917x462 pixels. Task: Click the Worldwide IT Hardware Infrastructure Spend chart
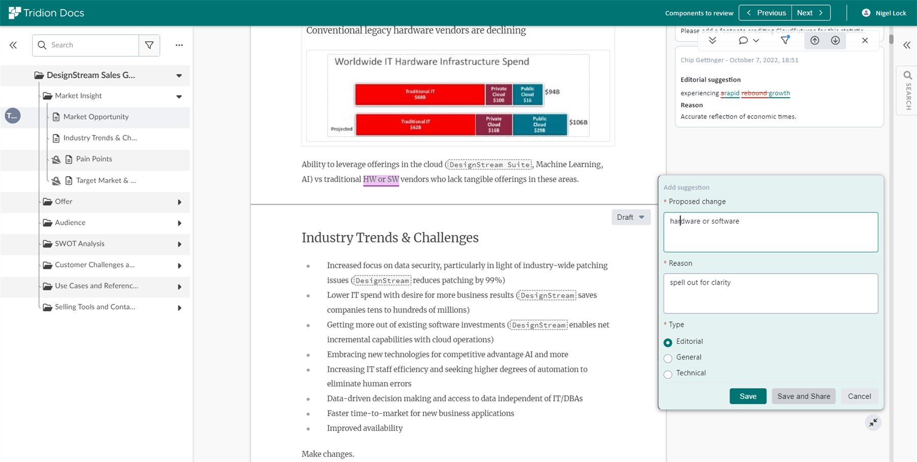click(x=458, y=96)
